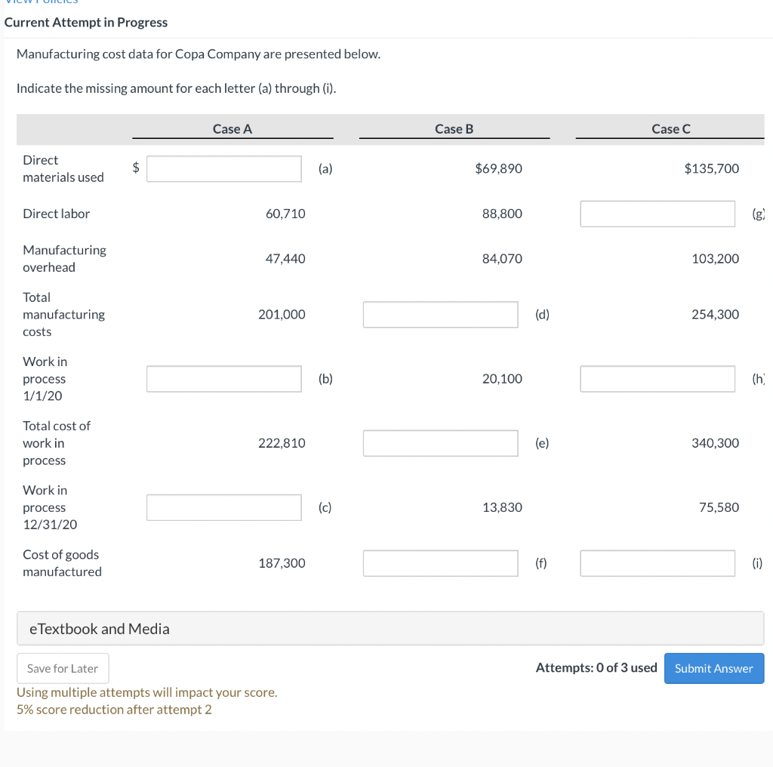This screenshot has width=773, height=767.
Task: Select the Current Attempt in Progress heading
Action: coord(86,23)
